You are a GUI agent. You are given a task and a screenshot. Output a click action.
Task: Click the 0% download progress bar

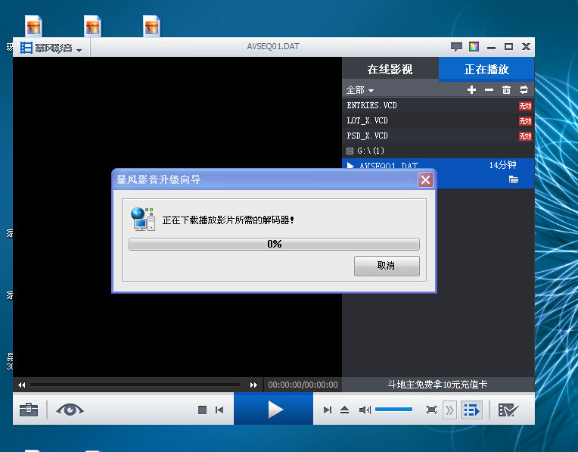pyautogui.click(x=274, y=244)
